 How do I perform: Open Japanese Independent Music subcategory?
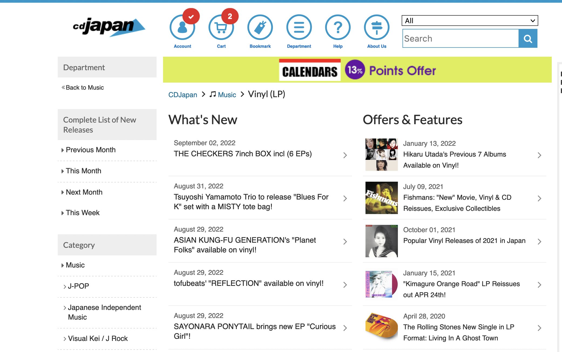(x=104, y=312)
